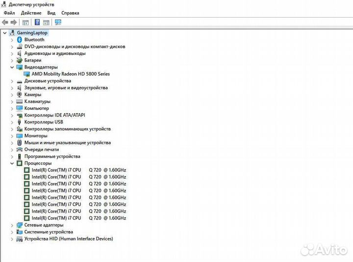Collapse the GamingLaptop root node

[x=5, y=33]
